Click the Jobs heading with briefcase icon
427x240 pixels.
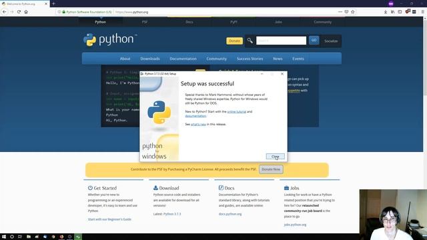point(292,188)
